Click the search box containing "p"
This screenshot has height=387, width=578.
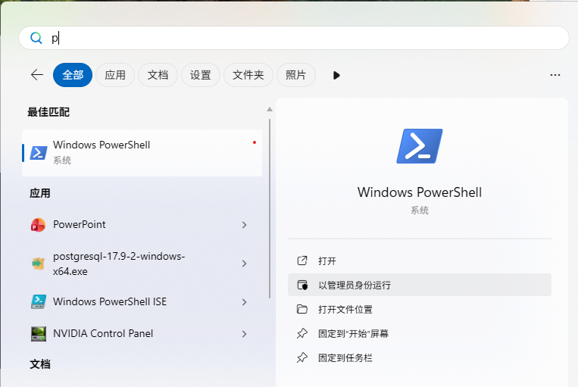pyautogui.click(x=294, y=38)
